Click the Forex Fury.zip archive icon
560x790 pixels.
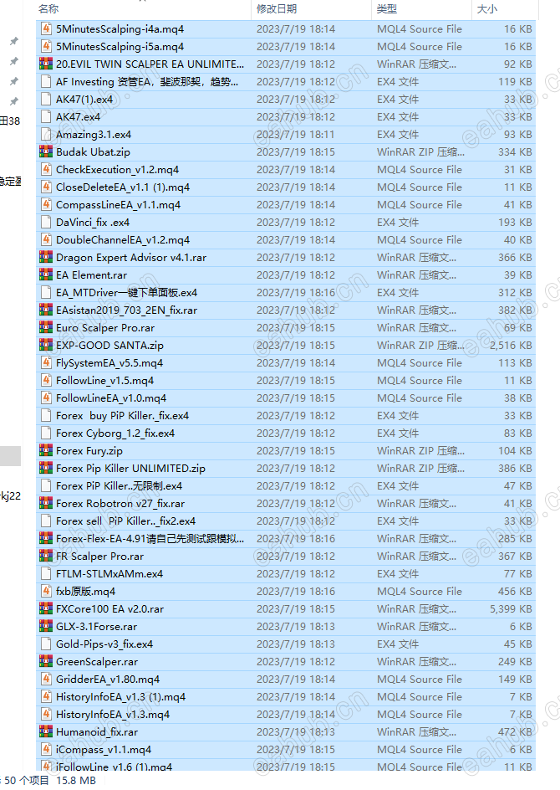46,450
